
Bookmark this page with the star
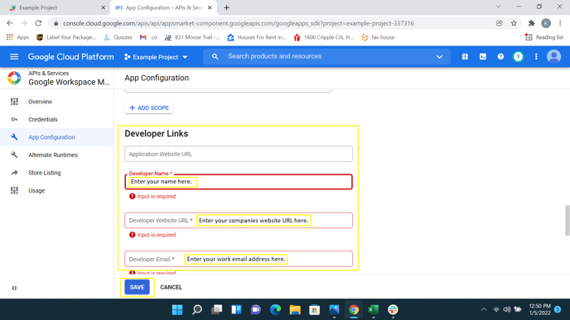pos(514,23)
